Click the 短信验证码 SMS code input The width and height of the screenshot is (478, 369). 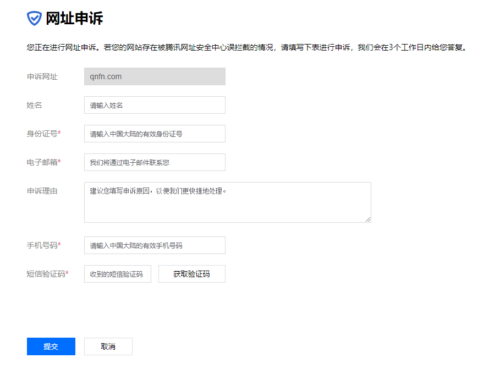pos(117,274)
